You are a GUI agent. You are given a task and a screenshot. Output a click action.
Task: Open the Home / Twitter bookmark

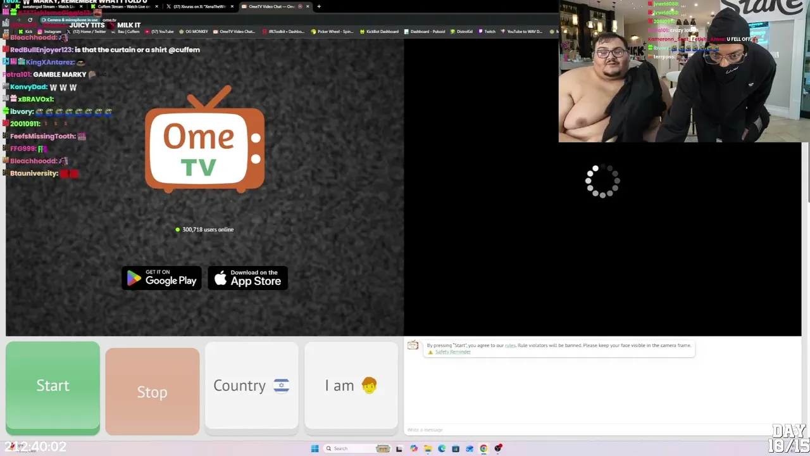click(x=86, y=32)
